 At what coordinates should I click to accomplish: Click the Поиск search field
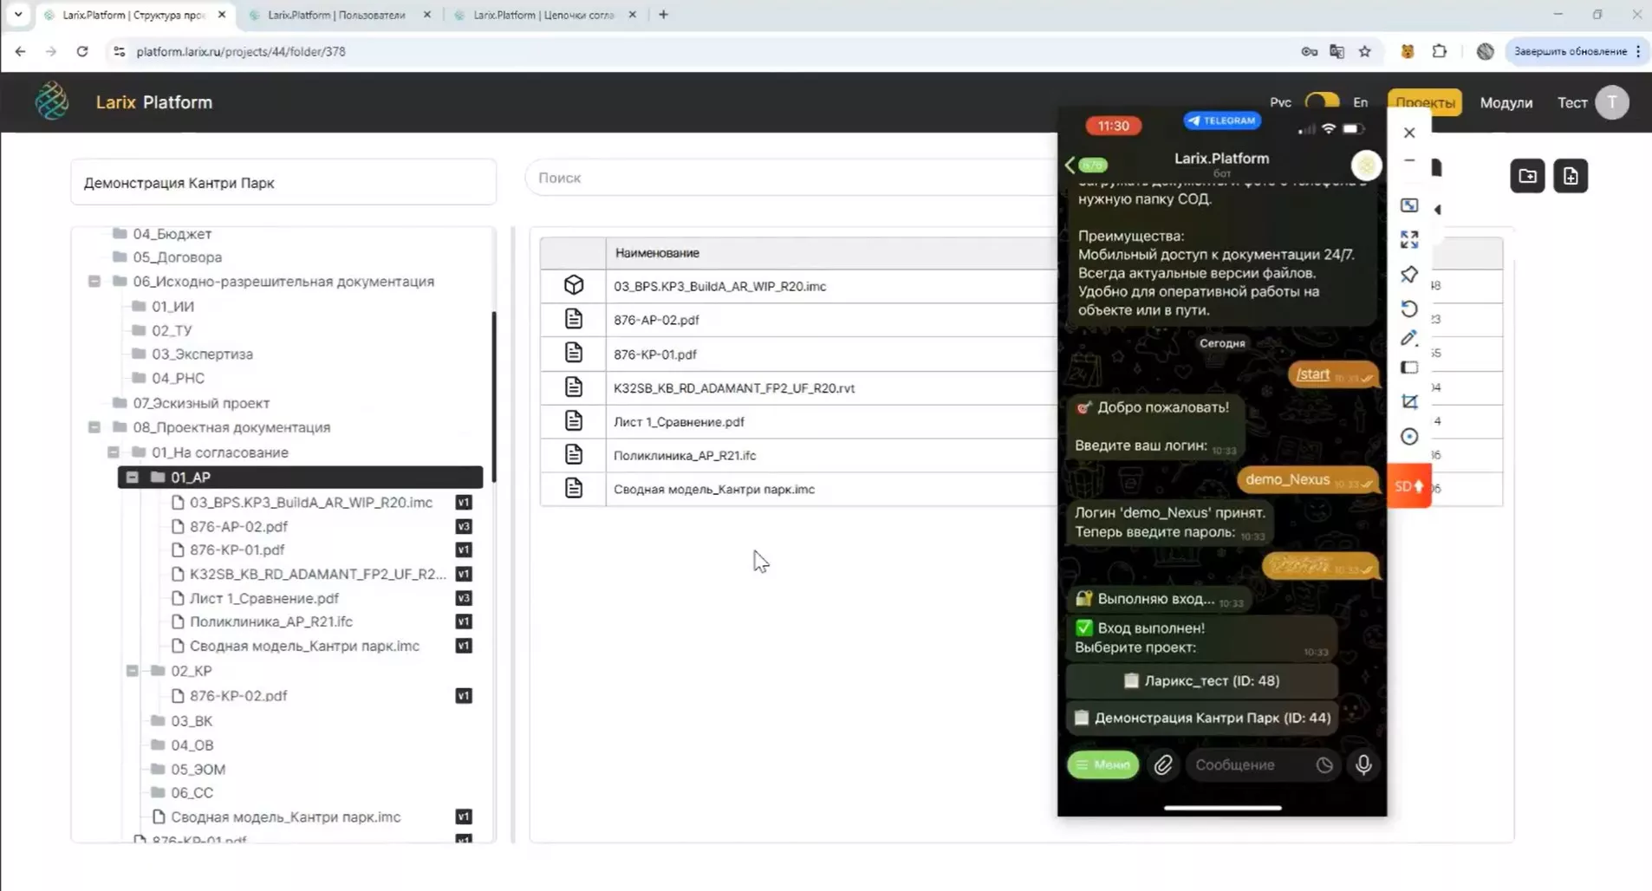pos(789,178)
